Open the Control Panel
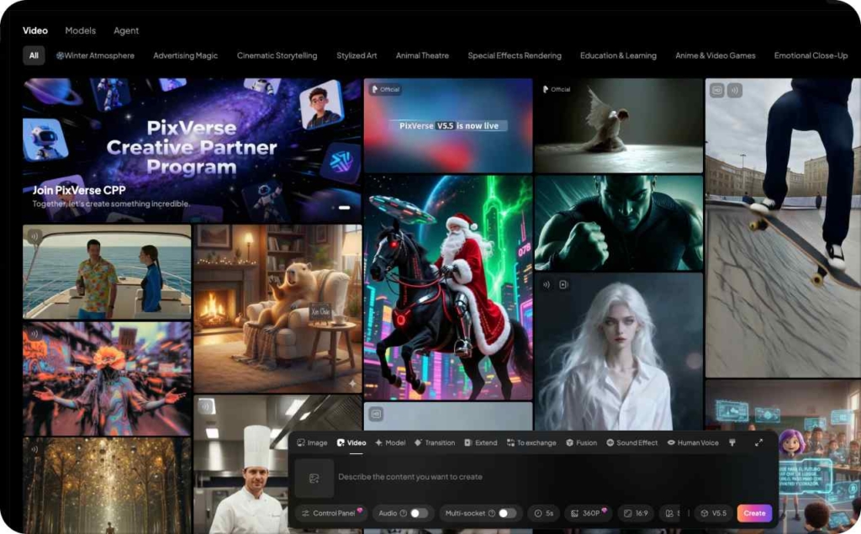The height and width of the screenshot is (534, 861). (x=331, y=514)
